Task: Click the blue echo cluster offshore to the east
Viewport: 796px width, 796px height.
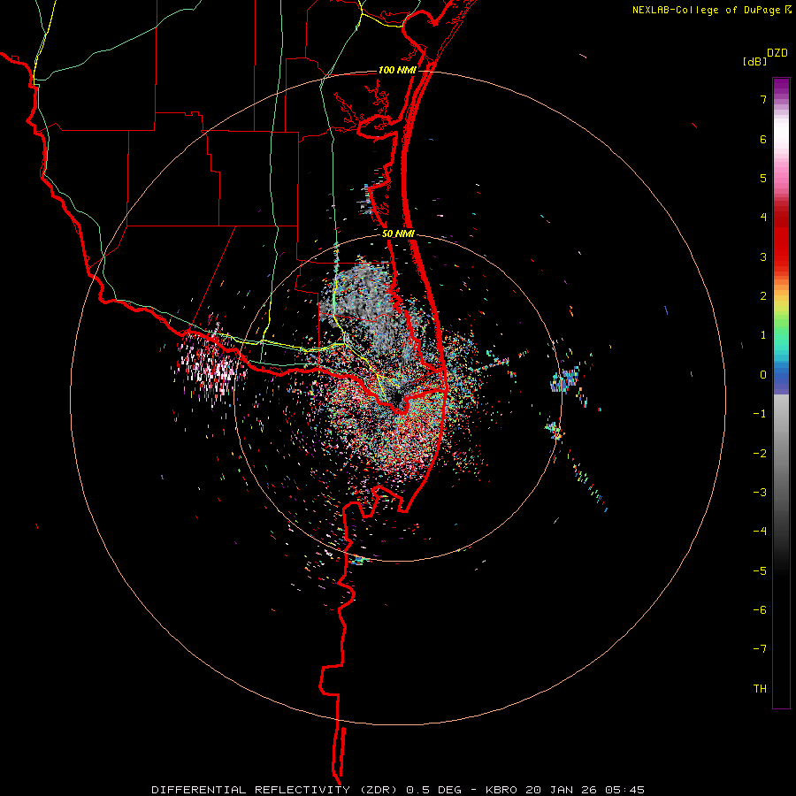Action: click(565, 379)
